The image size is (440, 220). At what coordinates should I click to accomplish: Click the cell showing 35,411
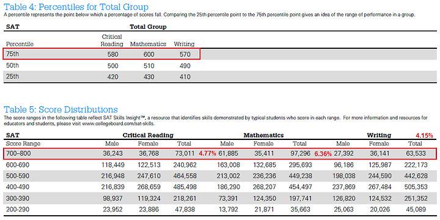click(265, 153)
